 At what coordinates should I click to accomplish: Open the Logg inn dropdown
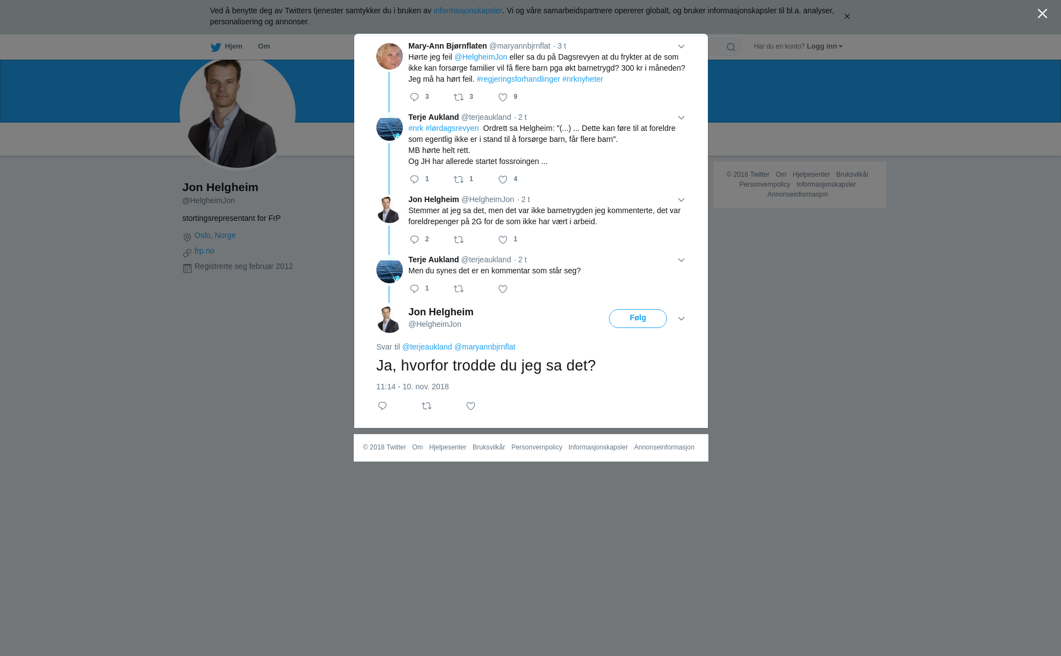click(824, 46)
